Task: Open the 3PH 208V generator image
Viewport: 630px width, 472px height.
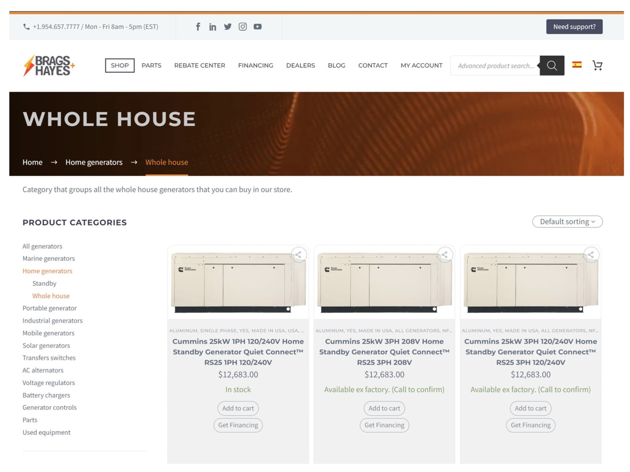Action: tap(384, 282)
